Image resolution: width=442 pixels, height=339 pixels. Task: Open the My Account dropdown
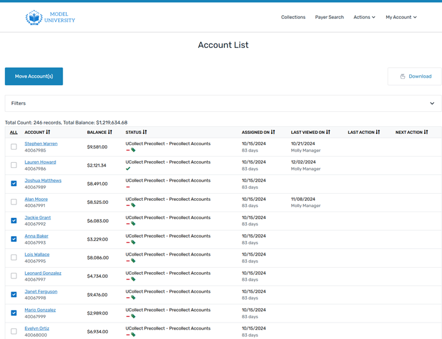click(401, 17)
